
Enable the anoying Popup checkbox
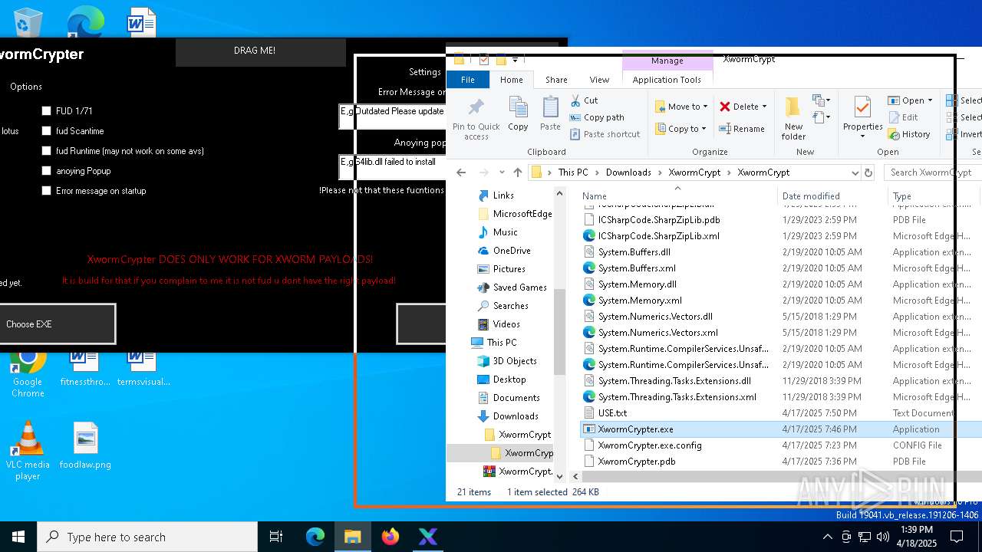47,171
